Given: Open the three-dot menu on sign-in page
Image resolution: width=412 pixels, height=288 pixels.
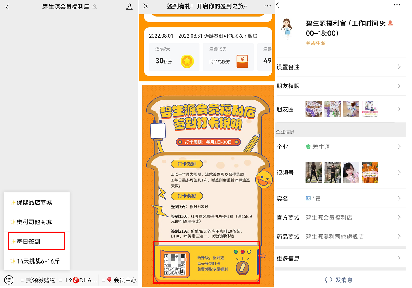Looking at the screenshot, I should 267,6.
